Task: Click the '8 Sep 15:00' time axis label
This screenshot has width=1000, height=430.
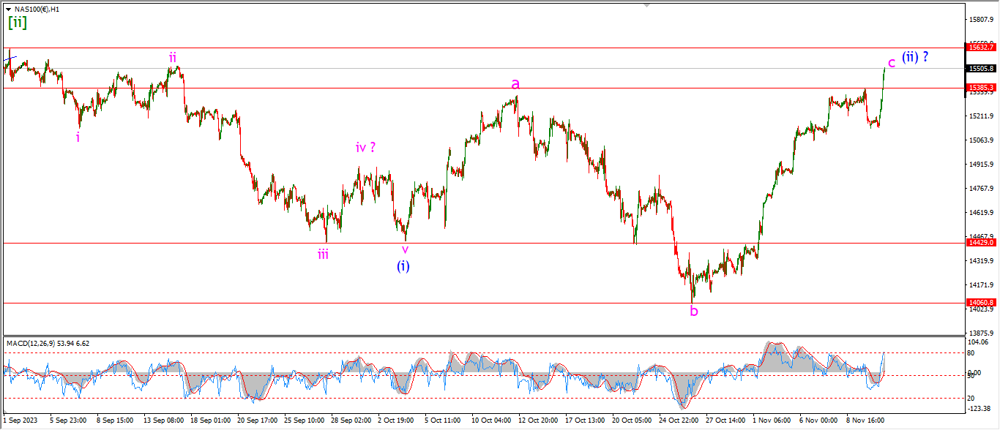Action: [114, 421]
